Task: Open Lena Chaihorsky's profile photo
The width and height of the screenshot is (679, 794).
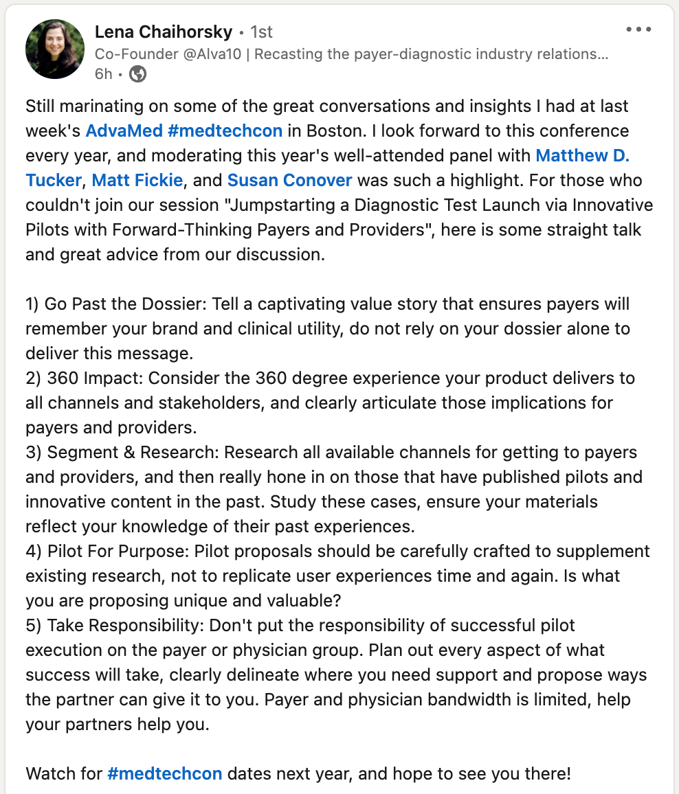Action: tap(55, 49)
